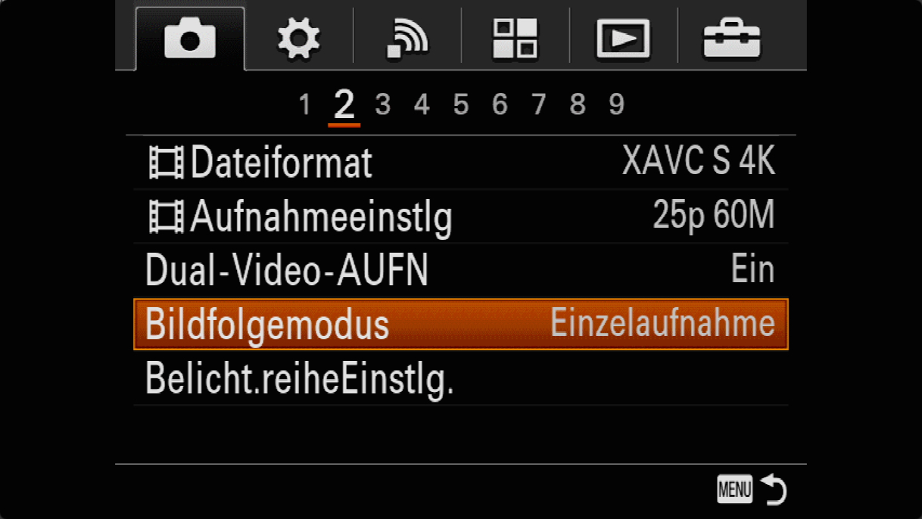Viewport: 922px width, 519px height.
Task: Open the wireless network settings tab
Action: 406,39
